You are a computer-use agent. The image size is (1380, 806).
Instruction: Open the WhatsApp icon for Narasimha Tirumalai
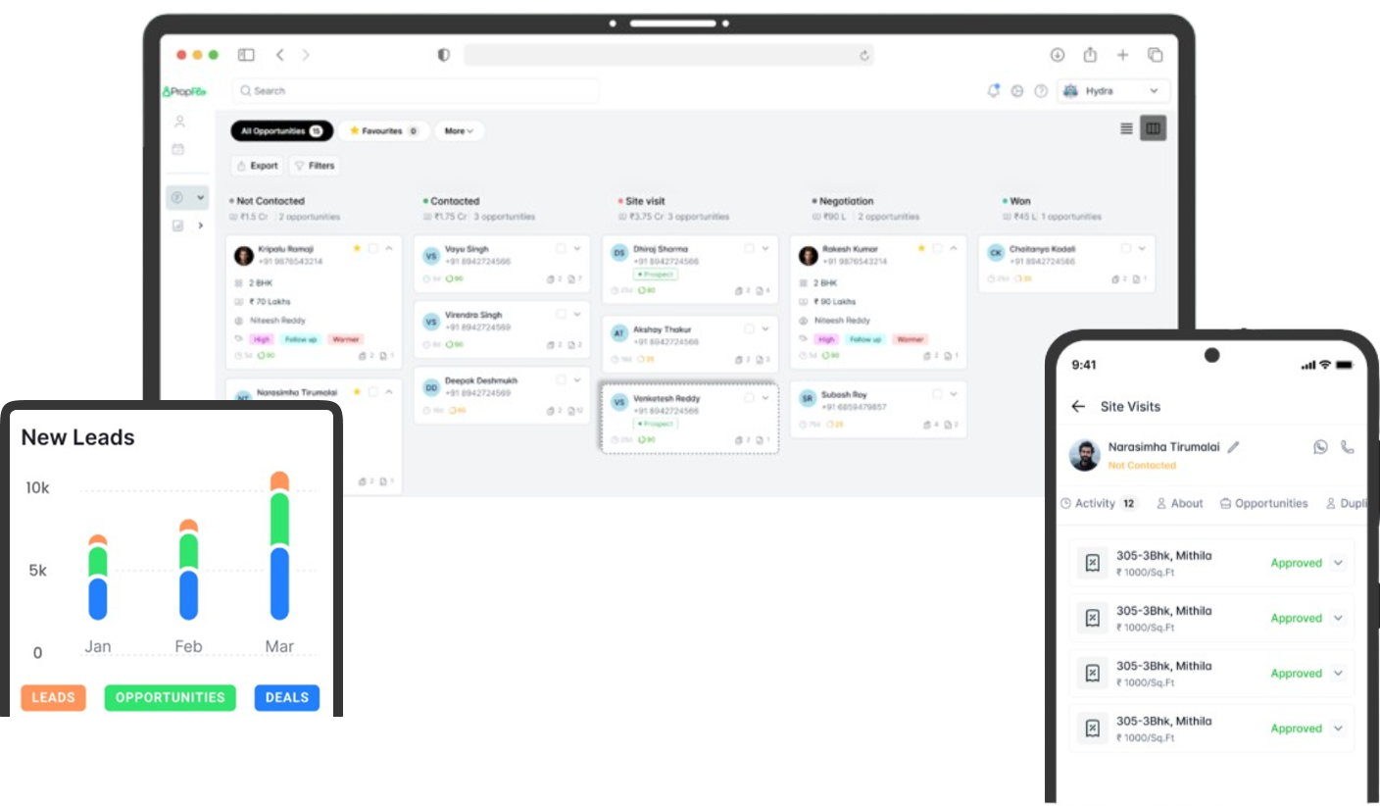pos(1320,447)
